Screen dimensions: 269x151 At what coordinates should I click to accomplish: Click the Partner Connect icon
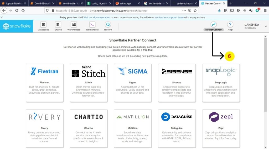[x=214, y=25]
